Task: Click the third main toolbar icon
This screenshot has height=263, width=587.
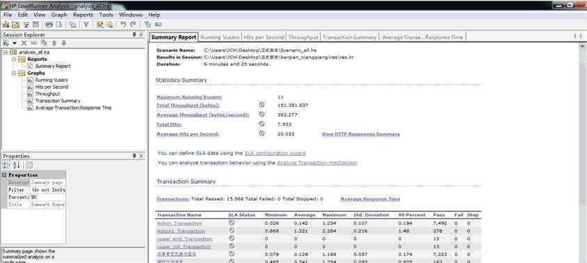Action: (x=26, y=25)
